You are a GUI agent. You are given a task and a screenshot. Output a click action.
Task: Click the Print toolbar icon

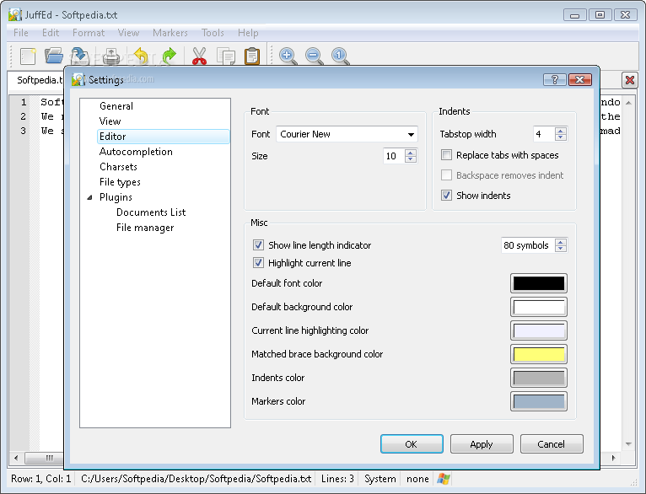point(110,56)
